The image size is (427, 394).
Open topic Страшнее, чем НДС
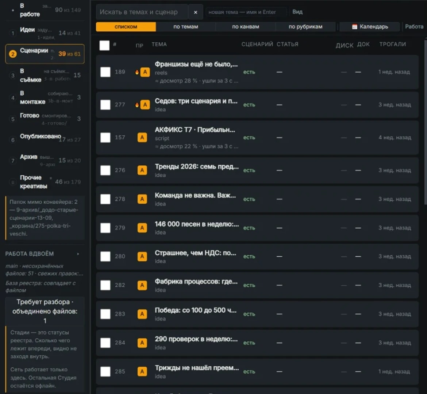(195, 253)
